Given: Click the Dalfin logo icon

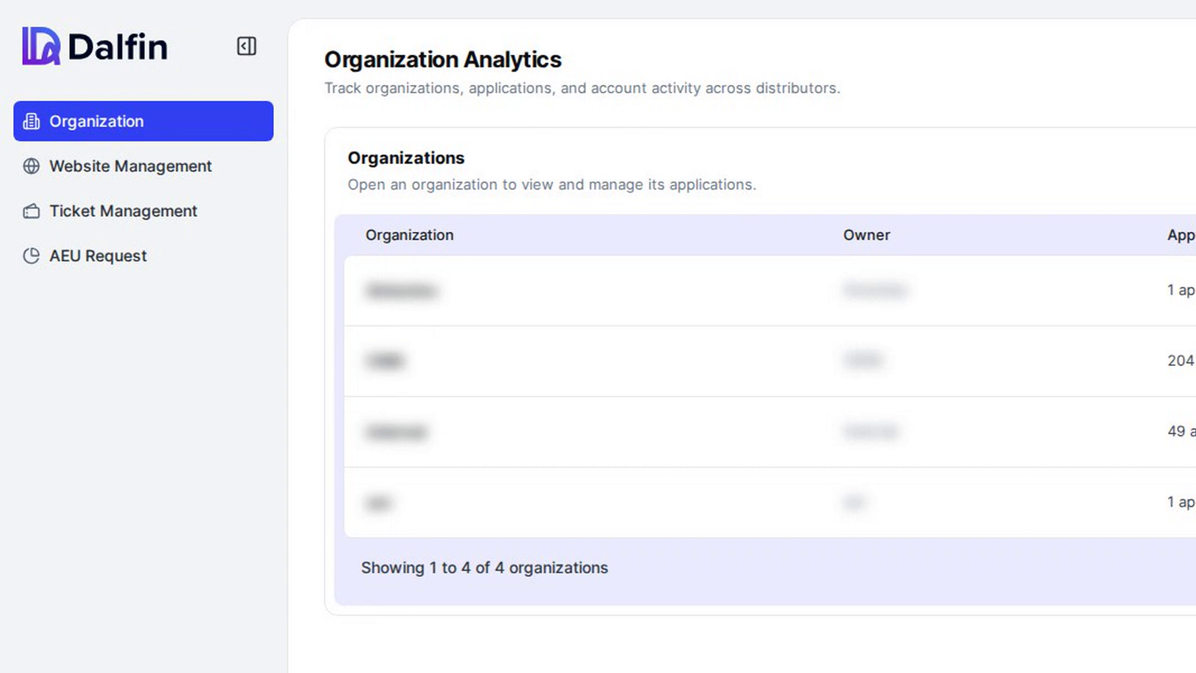Looking at the screenshot, I should point(41,46).
